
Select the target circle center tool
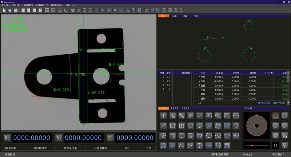click(x=236, y=116)
